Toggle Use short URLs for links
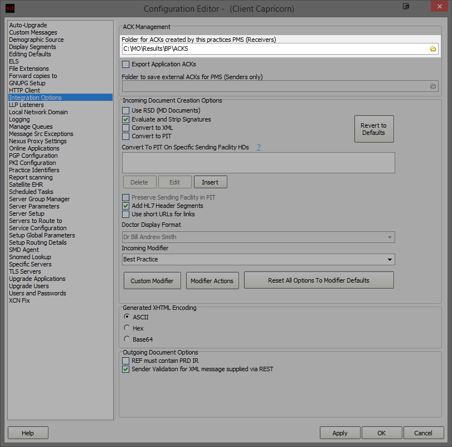The height and width of the screenshot is (447, 452). point(126,214)
